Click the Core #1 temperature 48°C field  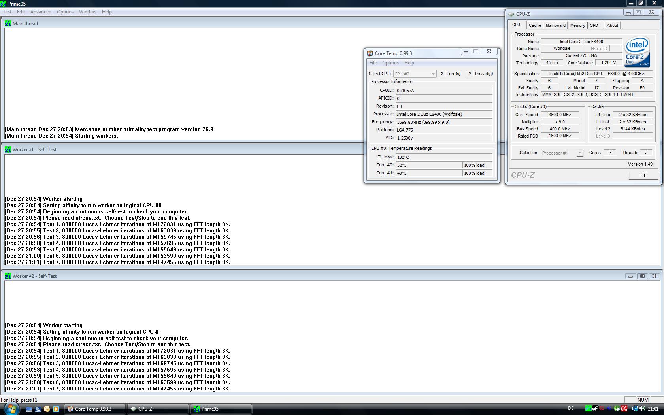[x=429, y=173]
